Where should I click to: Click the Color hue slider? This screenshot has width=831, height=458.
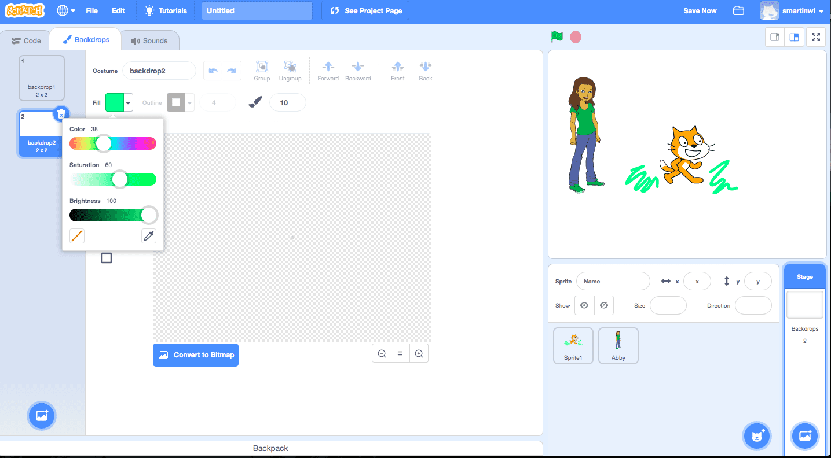(113, 143)
